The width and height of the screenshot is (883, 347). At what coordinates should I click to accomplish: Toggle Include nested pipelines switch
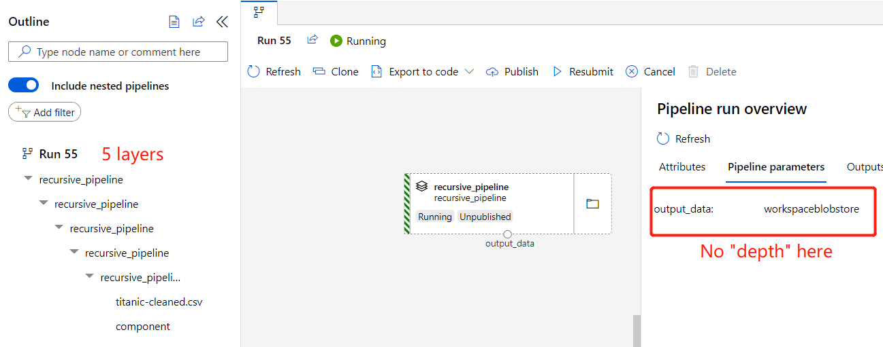point(23,86)
